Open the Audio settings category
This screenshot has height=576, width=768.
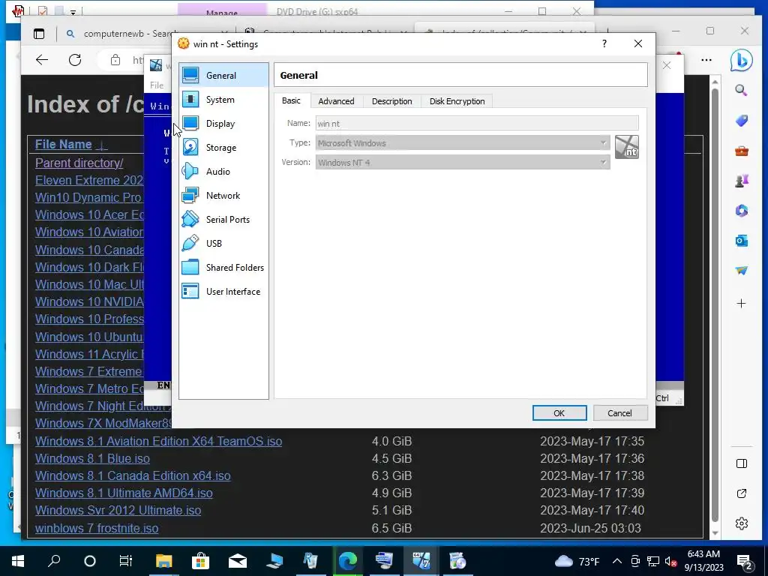click(223, 172)
